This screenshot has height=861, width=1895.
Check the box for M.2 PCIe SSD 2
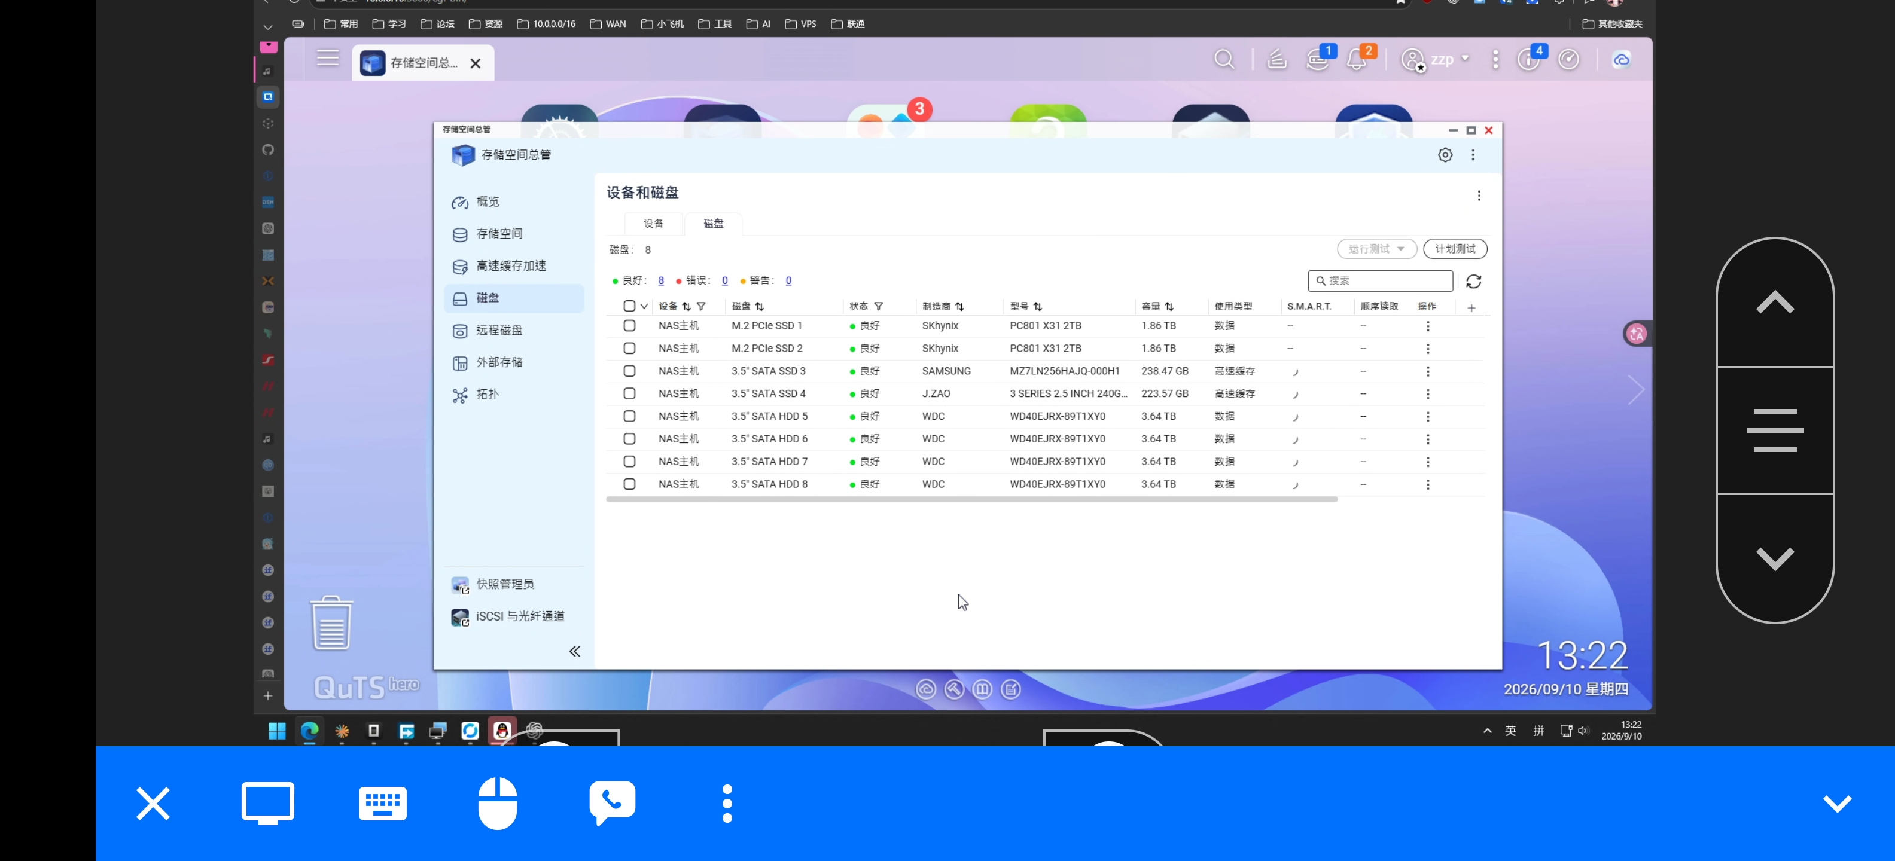click(x=629, y=348)
